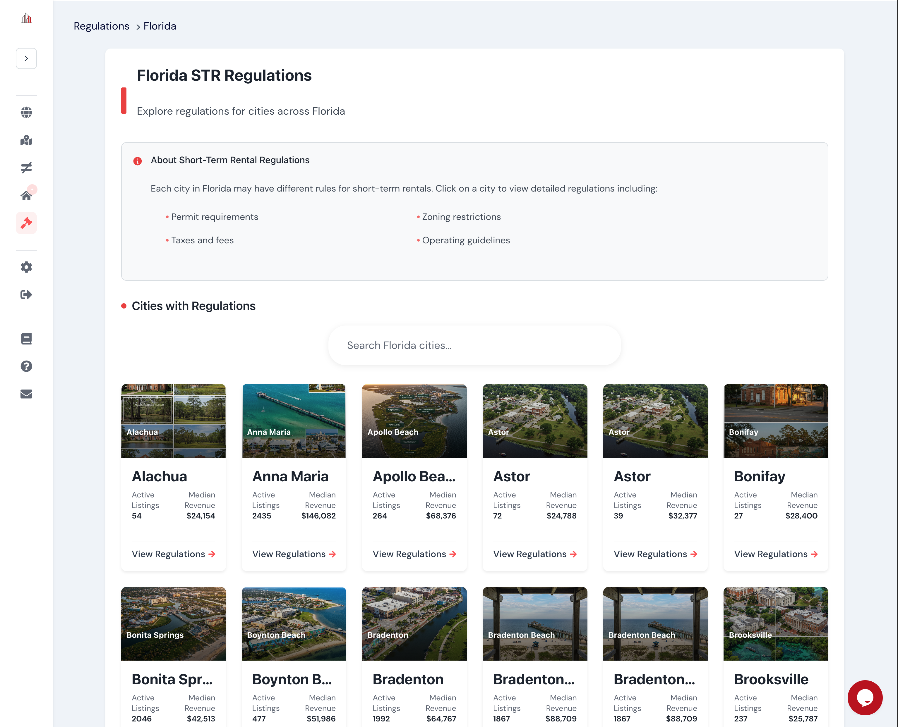Click the not-equal compare icon
This screenshot has width=898, height=727.
click(x=26, y=168)
